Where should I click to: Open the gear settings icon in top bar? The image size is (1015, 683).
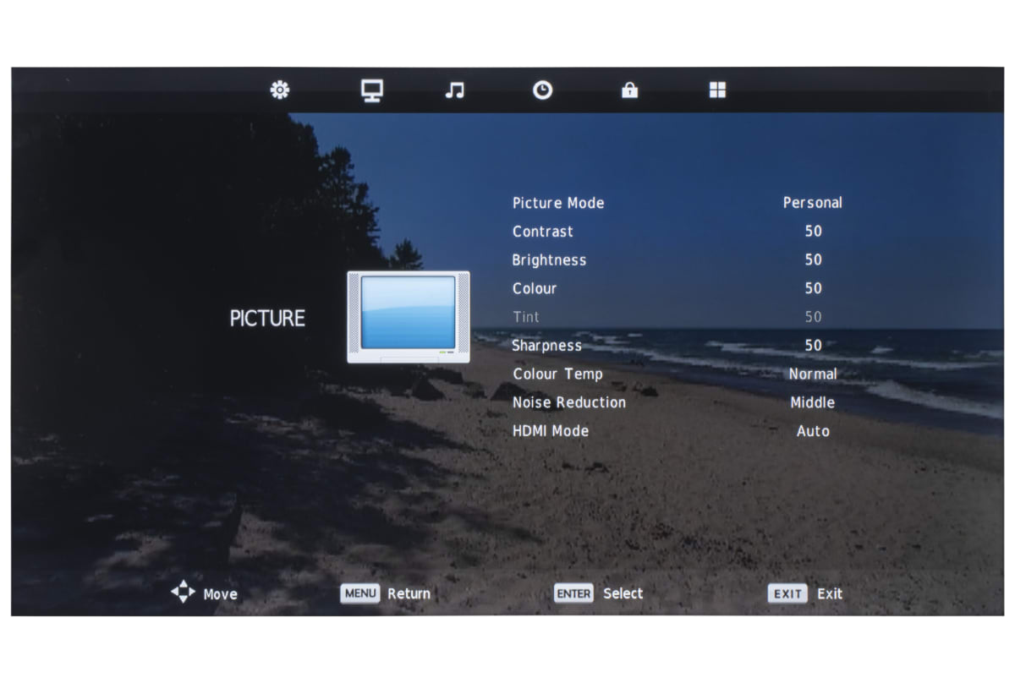tap(279, 90)
